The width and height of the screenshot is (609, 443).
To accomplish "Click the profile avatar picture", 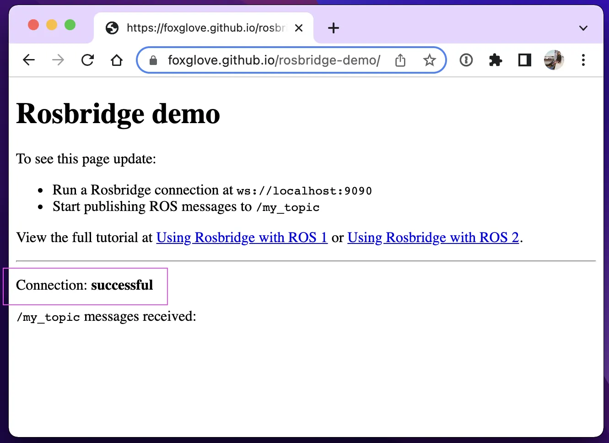I will pyautogui.click(x=554, y=60).
